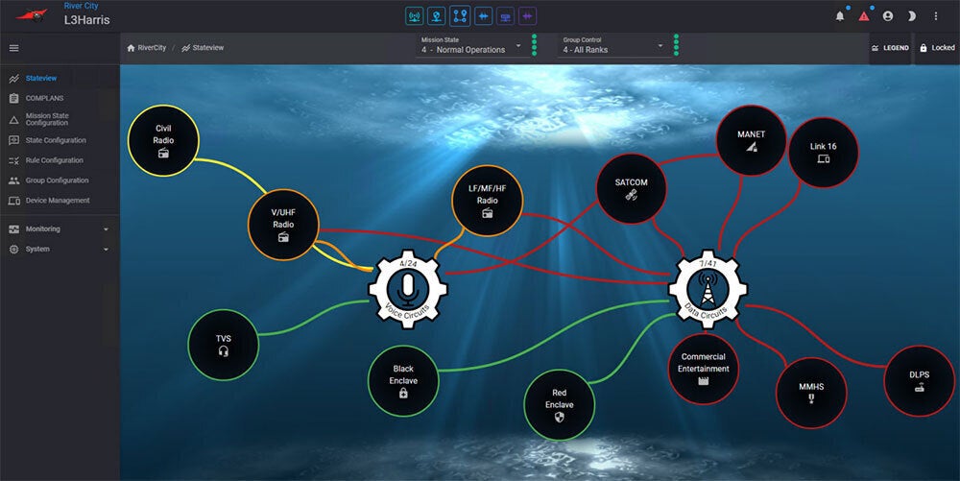The image size is (960, 481).
Task: Select the connected nodes route toolbar icon
Action: (460, 16)
